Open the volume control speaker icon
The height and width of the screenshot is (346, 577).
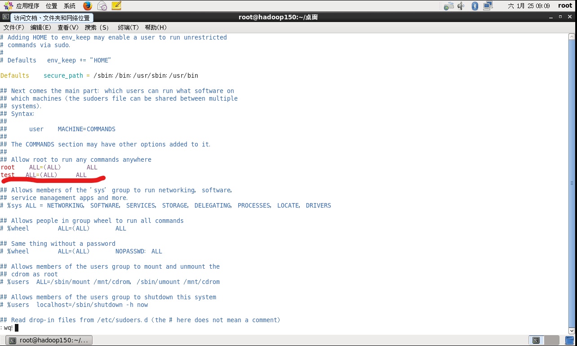tap(461, 6)
